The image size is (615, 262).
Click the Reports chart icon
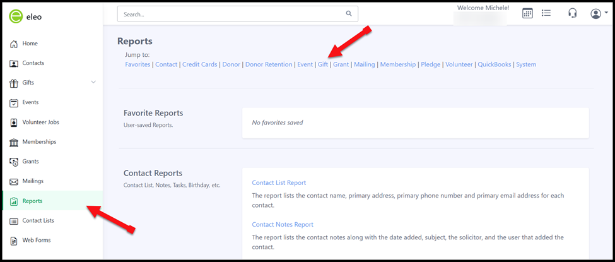[14, 201]
